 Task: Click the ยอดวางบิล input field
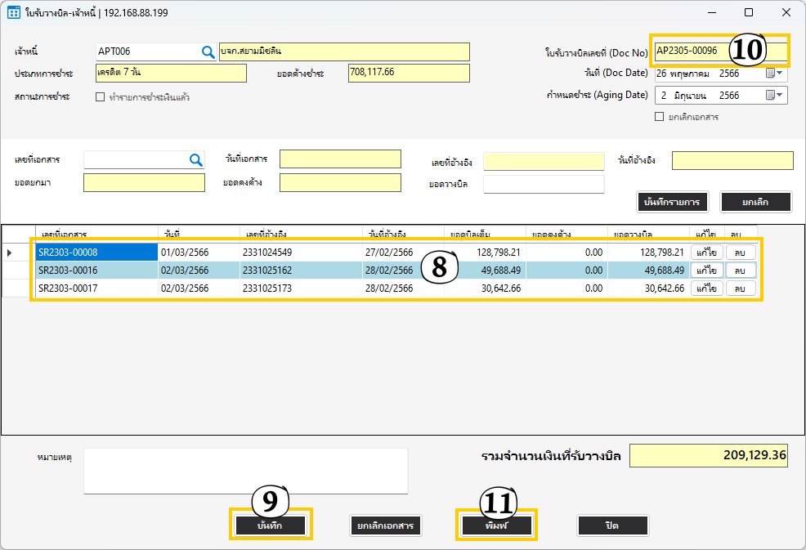point(543,184)
